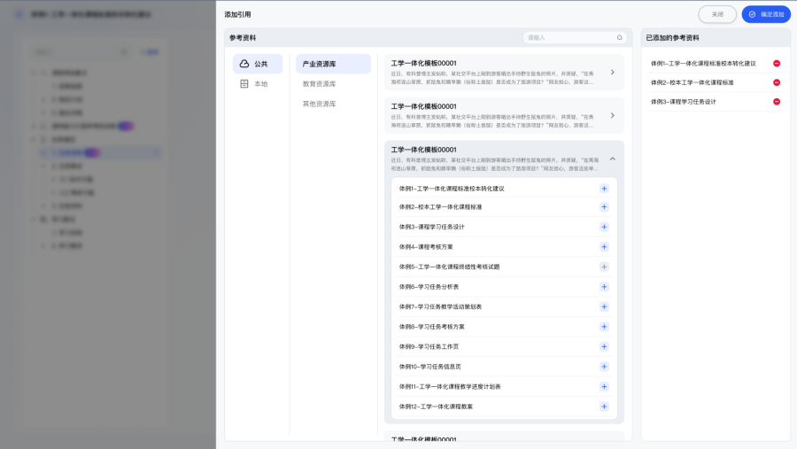
Task: Add 体例4-课程考核方案 with its plus icon
Action: (604, 246)
